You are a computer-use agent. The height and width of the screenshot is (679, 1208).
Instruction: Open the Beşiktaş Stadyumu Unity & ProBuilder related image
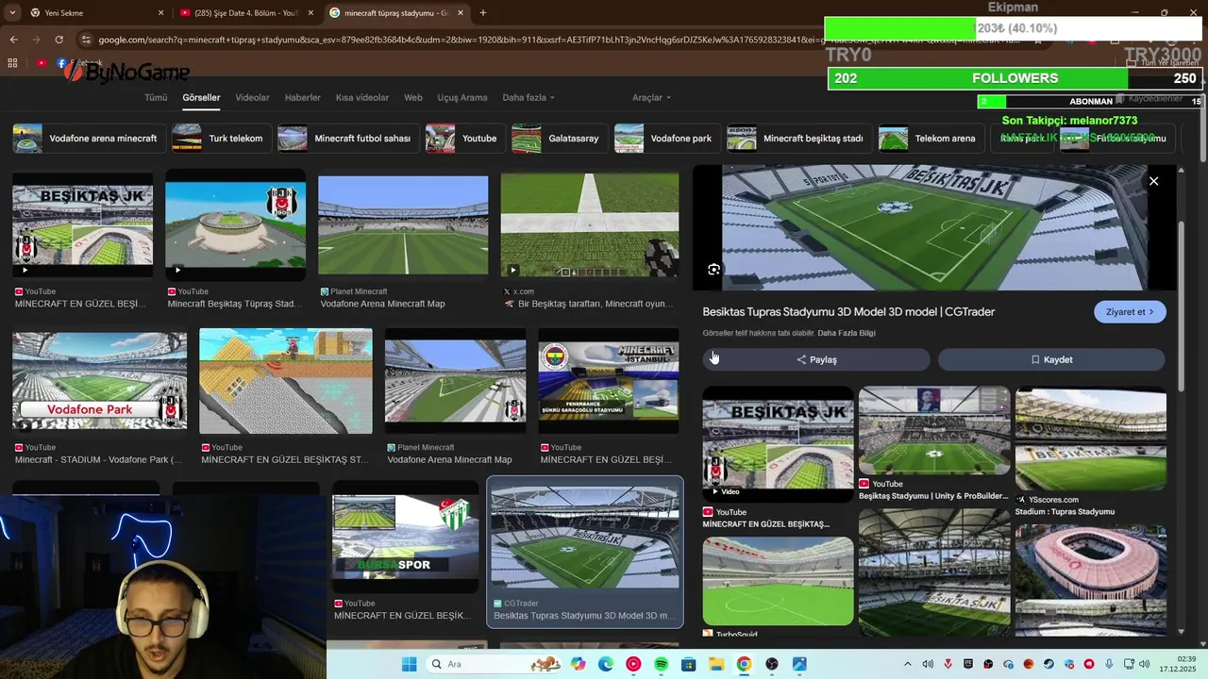click(934, 430)
